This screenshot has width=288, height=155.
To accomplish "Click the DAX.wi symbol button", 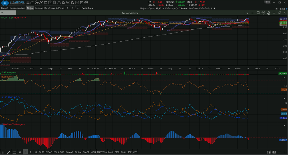I will point(78,152).
